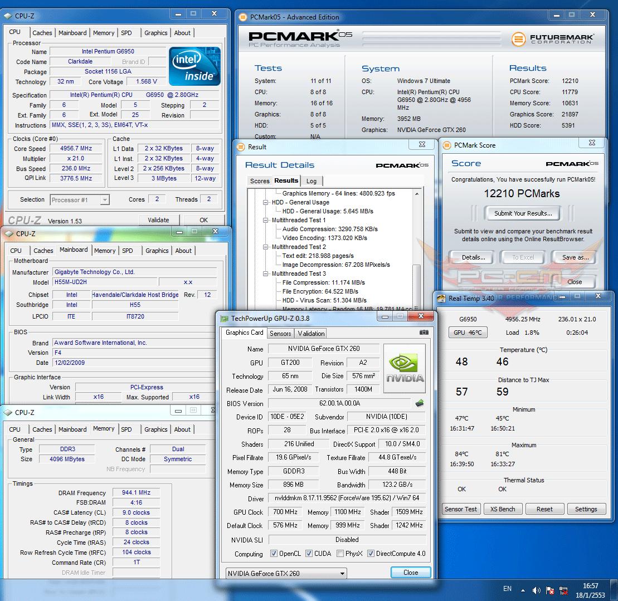Image resolution: width=618 pixels, height=601 pixels.
Task: Switch to Log tab in Result window
Action: coord(312,181)
